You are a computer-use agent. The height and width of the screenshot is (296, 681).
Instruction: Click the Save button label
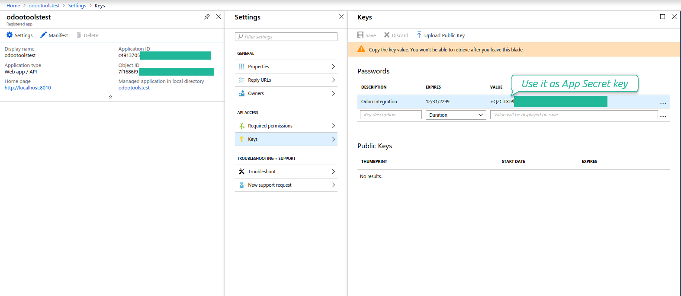371,35
